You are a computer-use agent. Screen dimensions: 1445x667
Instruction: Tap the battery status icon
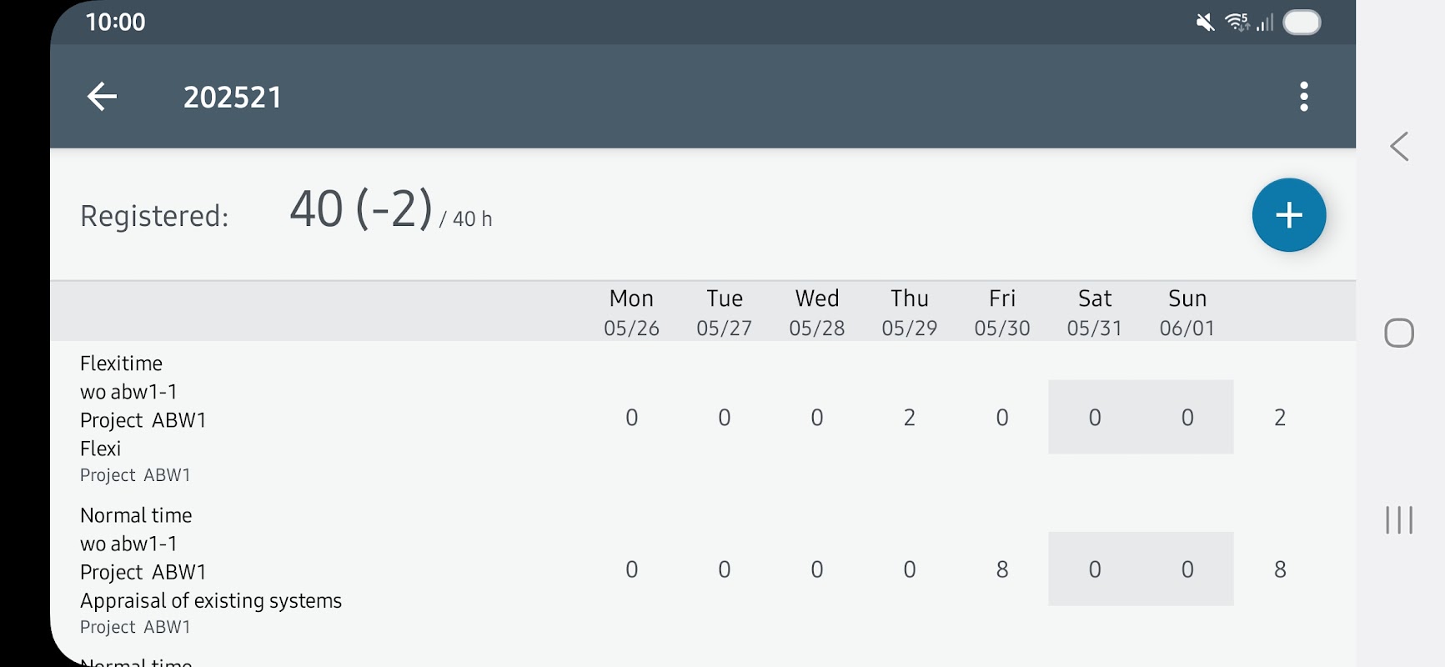(1302, 23)
